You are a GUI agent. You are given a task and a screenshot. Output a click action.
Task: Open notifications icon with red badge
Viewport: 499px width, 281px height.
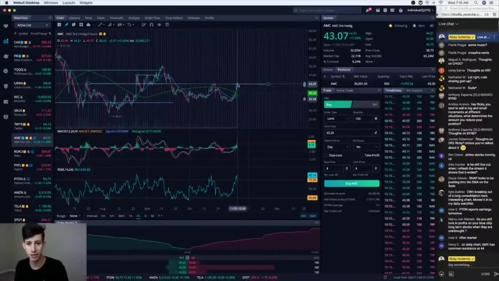(x=368, y=10)
